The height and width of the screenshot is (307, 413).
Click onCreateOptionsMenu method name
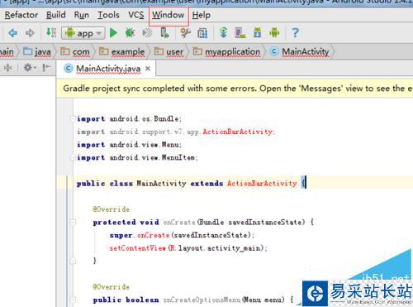(202, 300)
